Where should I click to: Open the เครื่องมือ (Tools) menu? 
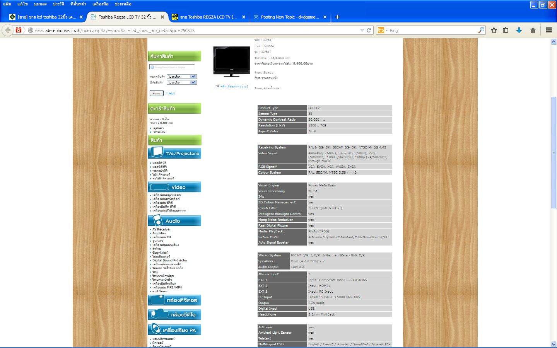tap(101, 4)
